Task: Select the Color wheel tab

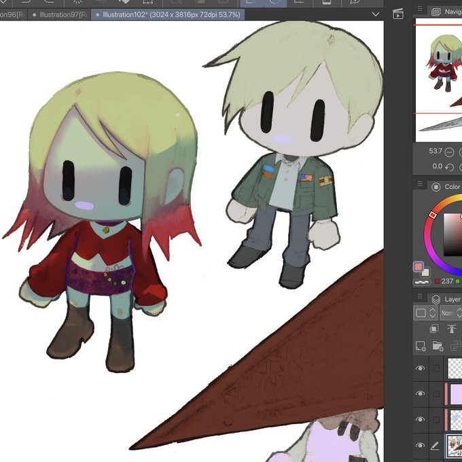Action: (x=446, y=187)
